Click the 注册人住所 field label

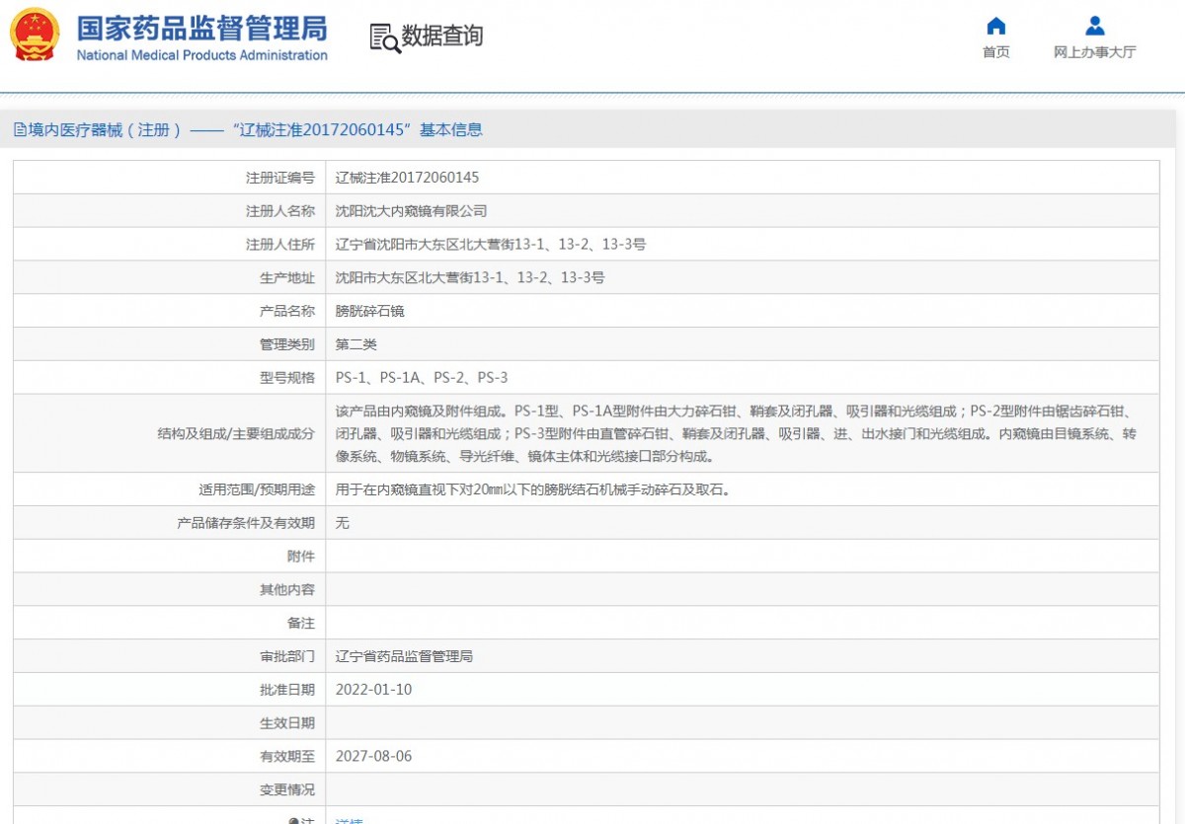click(x=280, y=245)
